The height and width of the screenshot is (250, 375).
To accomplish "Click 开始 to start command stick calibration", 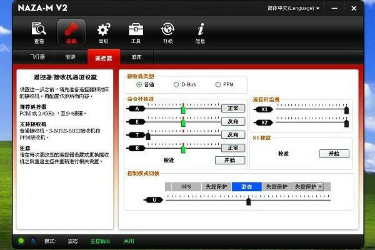I will click(230, 160).
